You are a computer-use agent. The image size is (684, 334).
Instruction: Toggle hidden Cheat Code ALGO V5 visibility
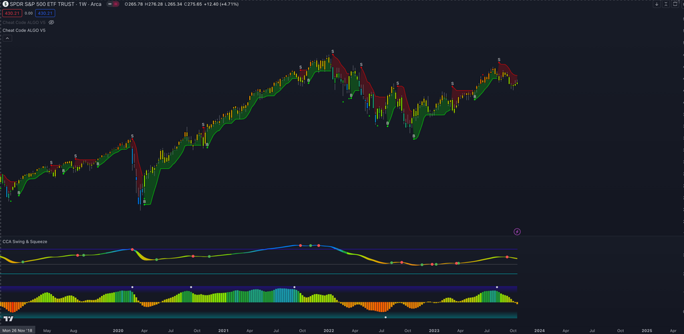tap(51, 22)
